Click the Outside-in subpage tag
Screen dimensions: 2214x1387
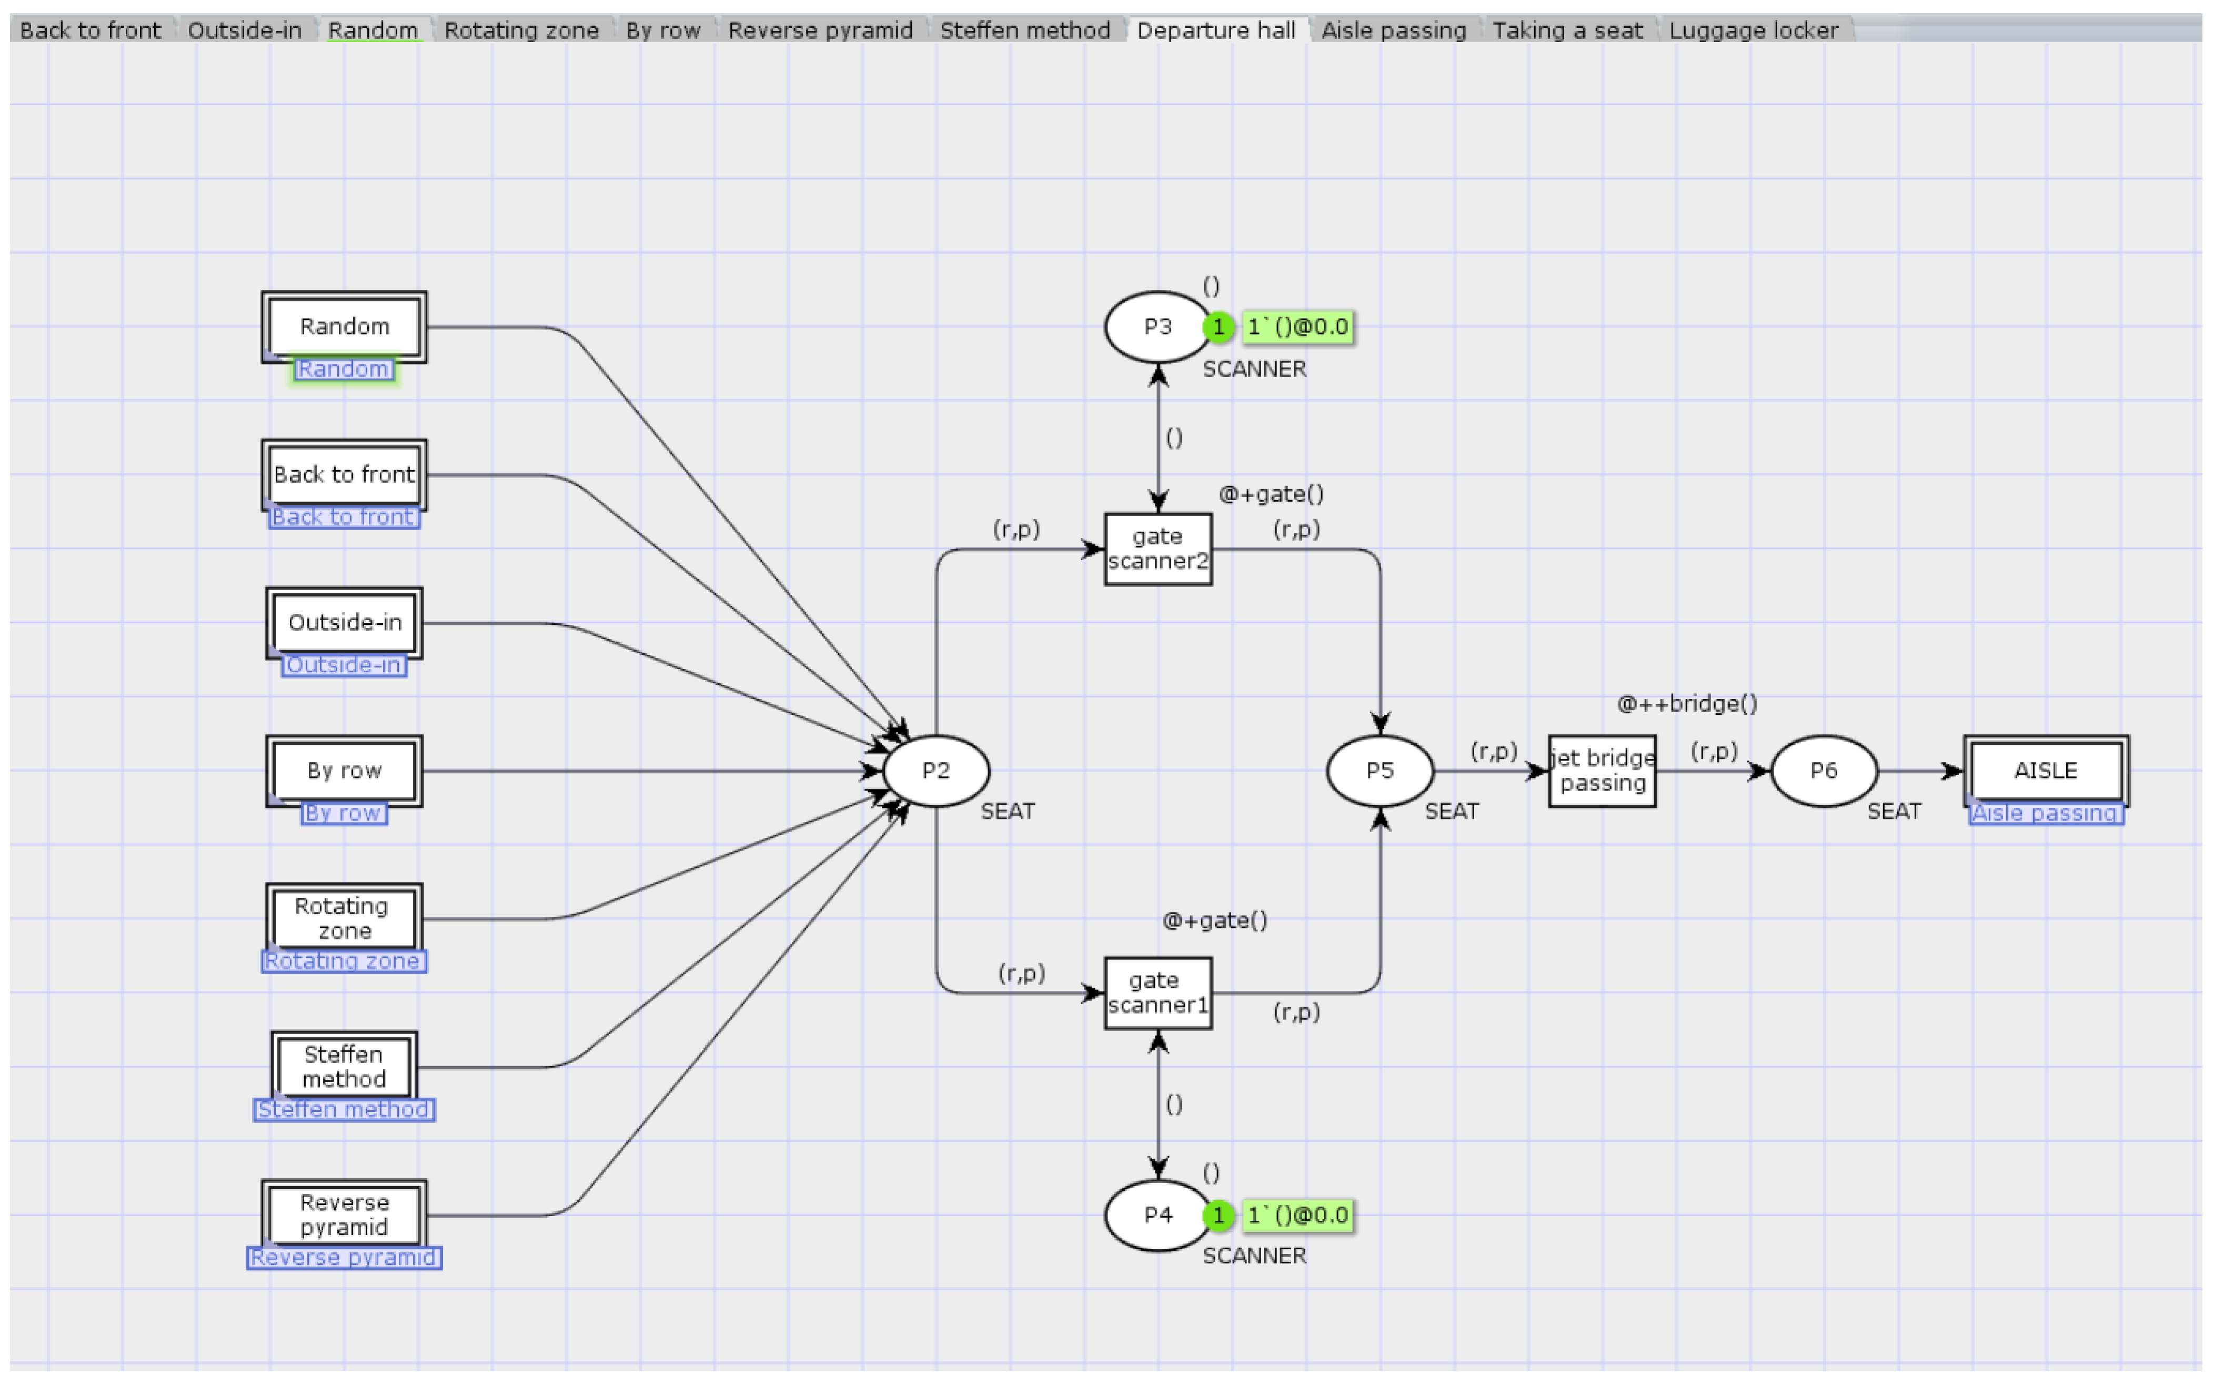click(344, 665)
